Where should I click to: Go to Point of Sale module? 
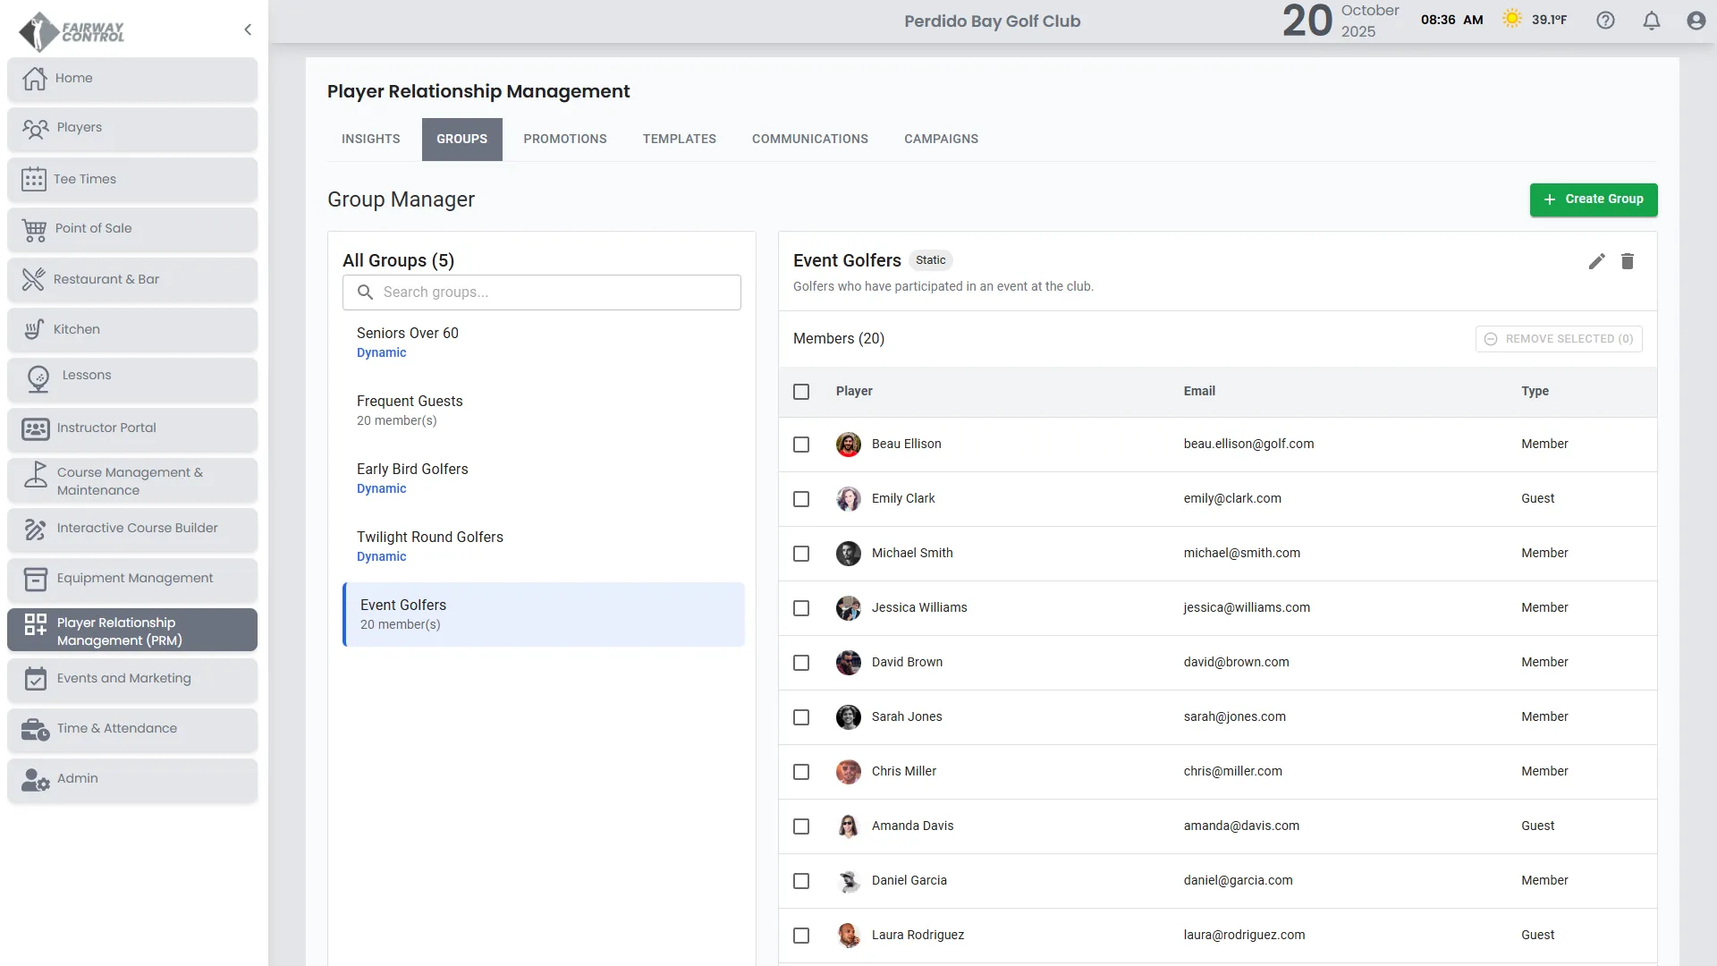pyautogui.click(x=132, y=229)
